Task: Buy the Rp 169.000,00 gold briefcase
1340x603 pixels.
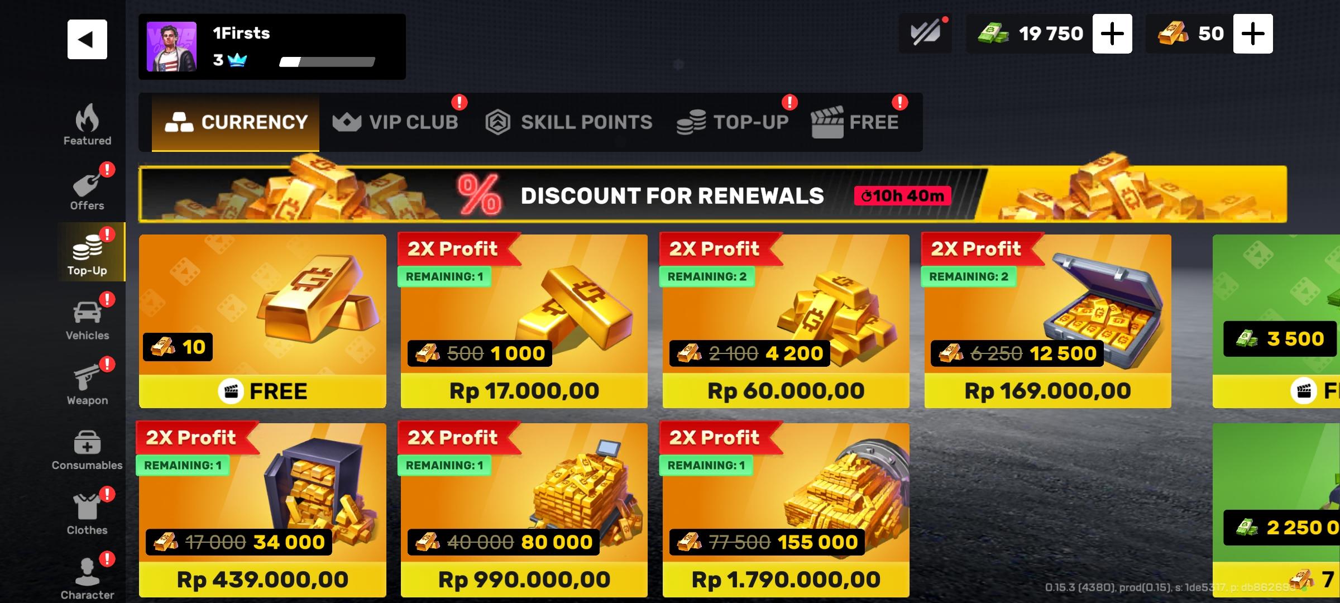Action: click(x=1047, y=321)
